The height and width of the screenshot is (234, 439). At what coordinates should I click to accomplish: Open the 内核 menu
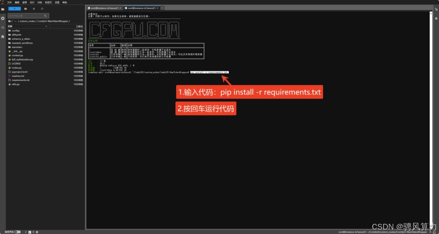[40, 2]
